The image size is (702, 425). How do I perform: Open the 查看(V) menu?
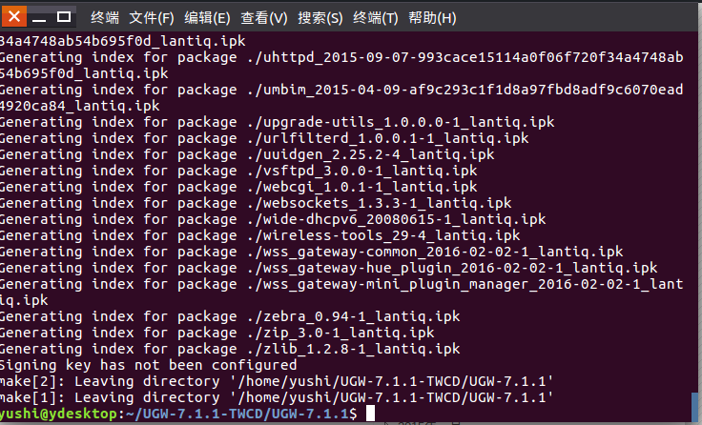coord(263,18)
